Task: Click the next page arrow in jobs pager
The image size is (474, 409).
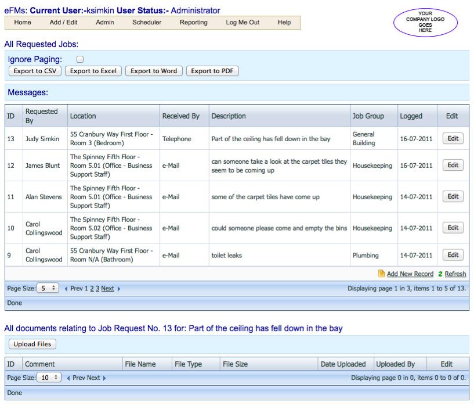Action: point(119,289)
